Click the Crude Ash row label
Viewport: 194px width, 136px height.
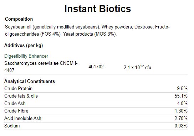pos(15,104)
